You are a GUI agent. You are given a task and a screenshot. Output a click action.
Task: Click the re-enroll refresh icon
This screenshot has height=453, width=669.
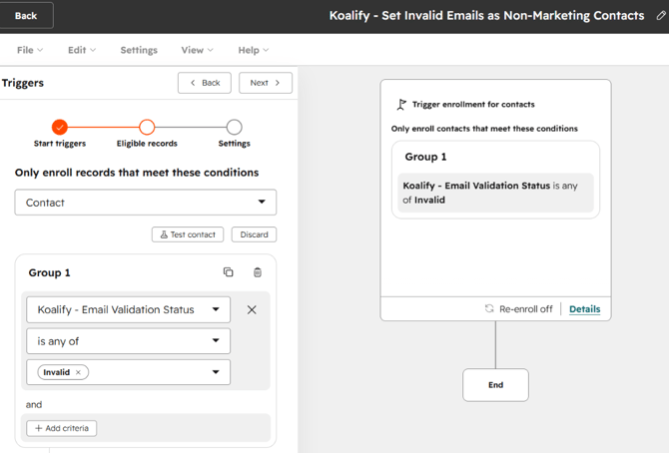[x=489, y=308]
